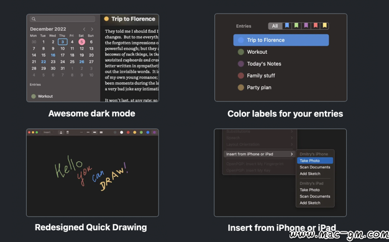Choose the selected third line width option

[x=94, y=132]
